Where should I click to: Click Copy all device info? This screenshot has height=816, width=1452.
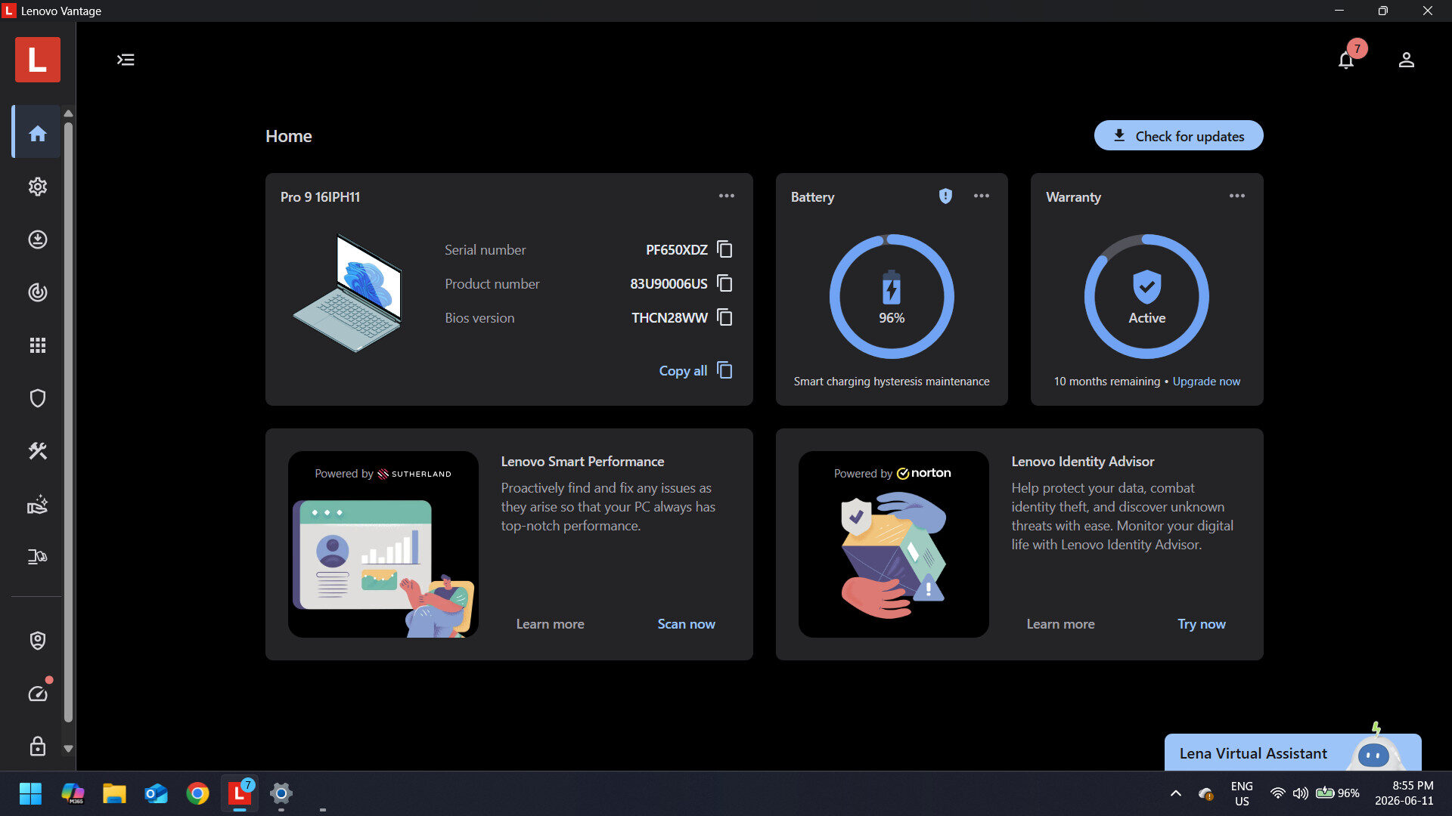(695, 370)
